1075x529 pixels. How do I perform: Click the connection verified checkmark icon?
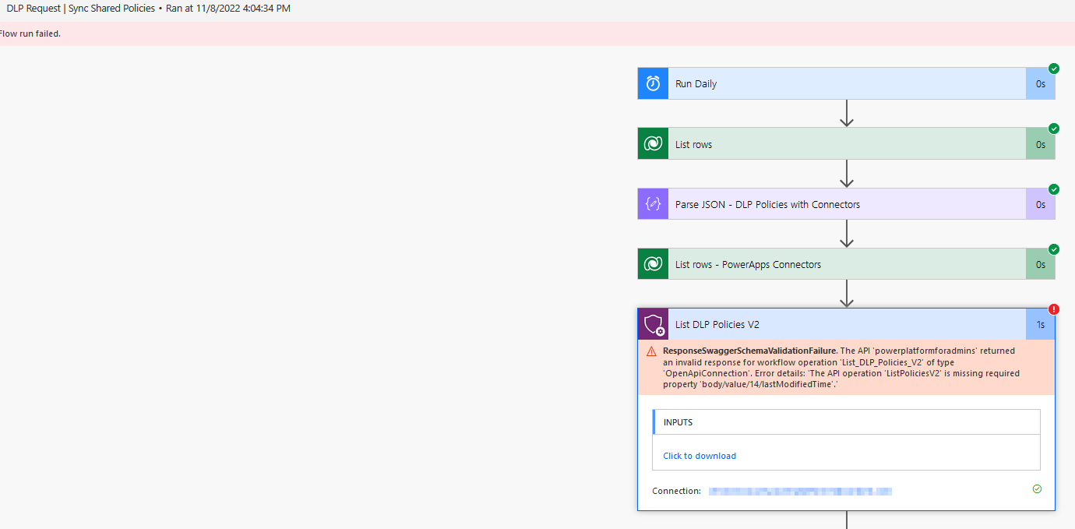click(1037, 488)
